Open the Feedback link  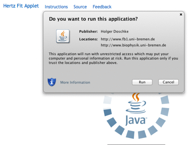pos(102,7)
